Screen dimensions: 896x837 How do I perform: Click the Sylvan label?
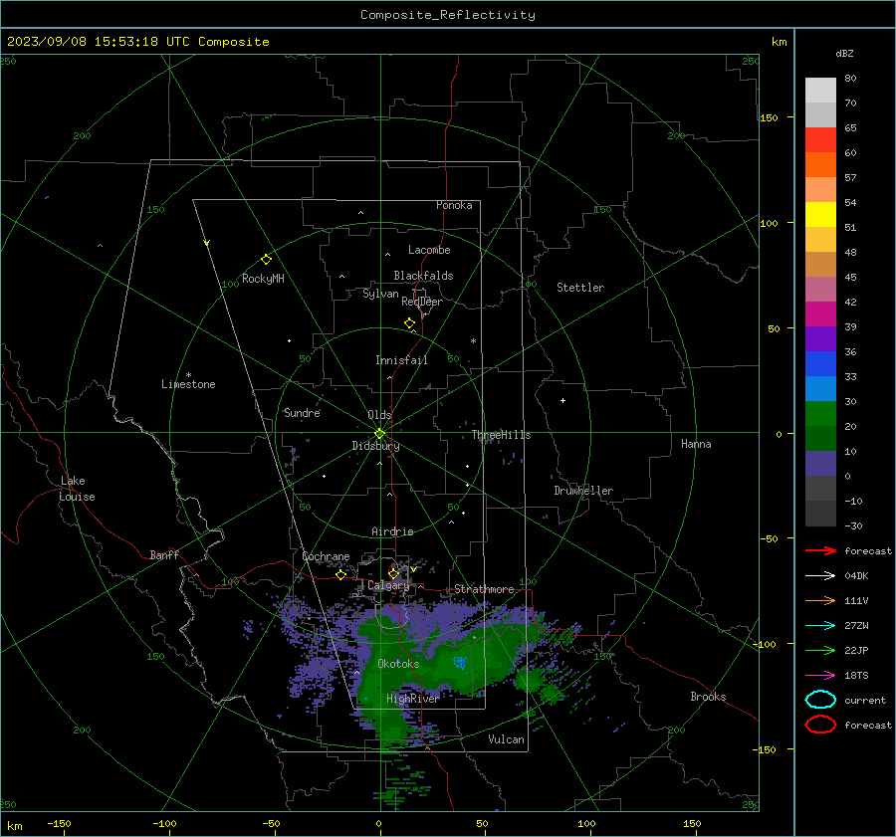pyautogui.click(x=380, y=294)
